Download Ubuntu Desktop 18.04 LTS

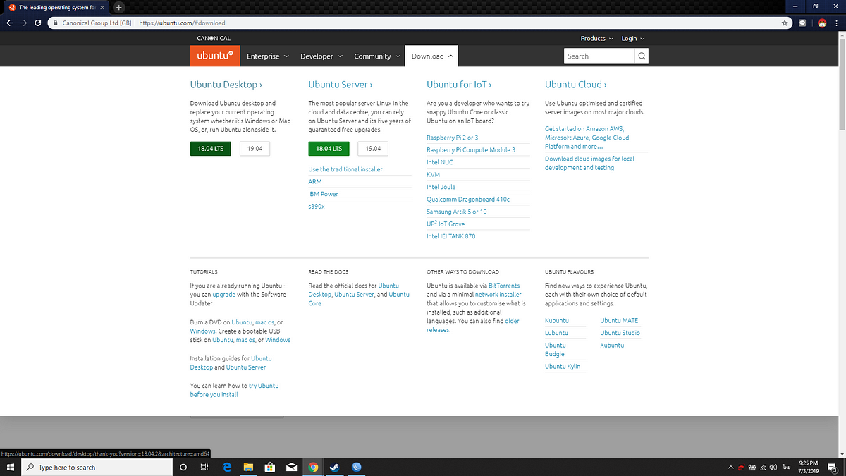(x=210, y=148)
